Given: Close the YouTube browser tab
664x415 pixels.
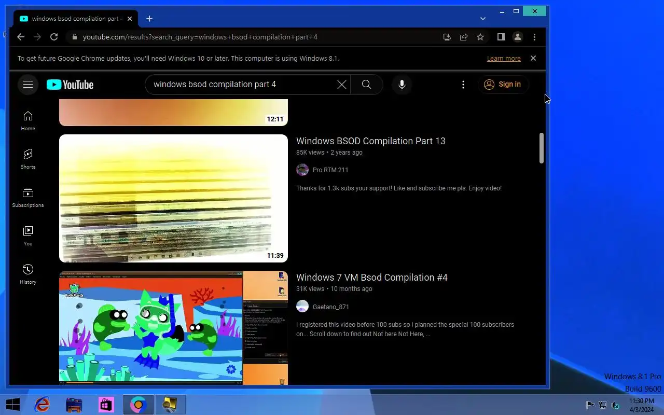Looking at the screenshot, I should point(130,19).
